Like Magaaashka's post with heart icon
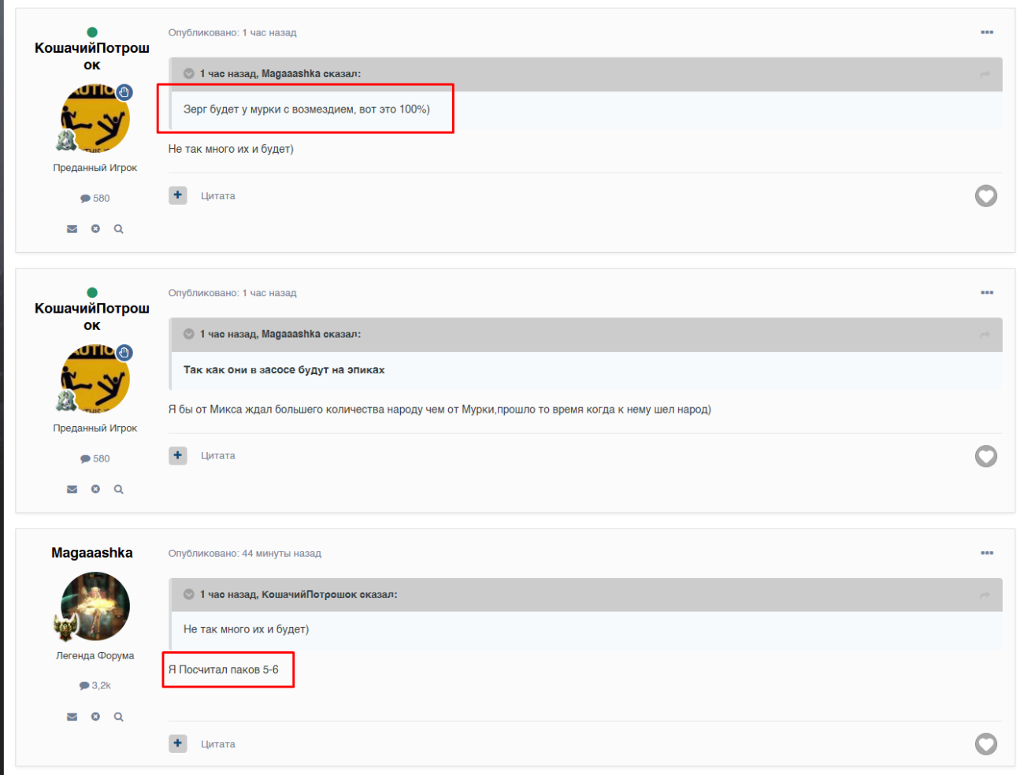 985,744
